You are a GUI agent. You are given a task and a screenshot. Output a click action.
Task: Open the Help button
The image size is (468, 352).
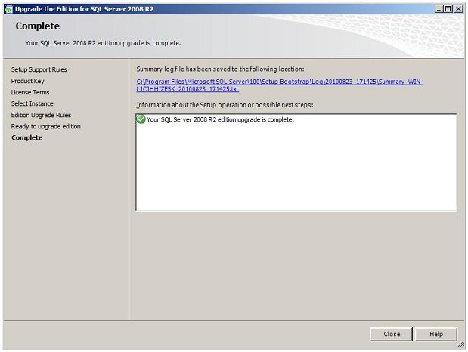436,334
